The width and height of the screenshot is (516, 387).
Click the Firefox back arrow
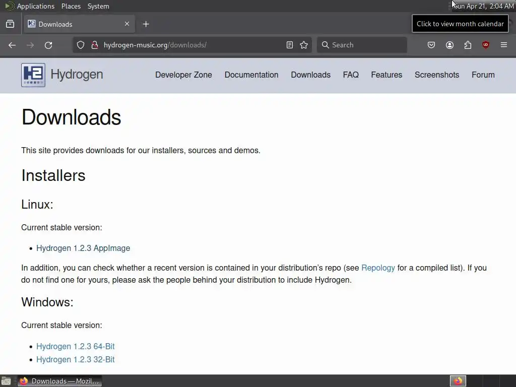(12, 45)
